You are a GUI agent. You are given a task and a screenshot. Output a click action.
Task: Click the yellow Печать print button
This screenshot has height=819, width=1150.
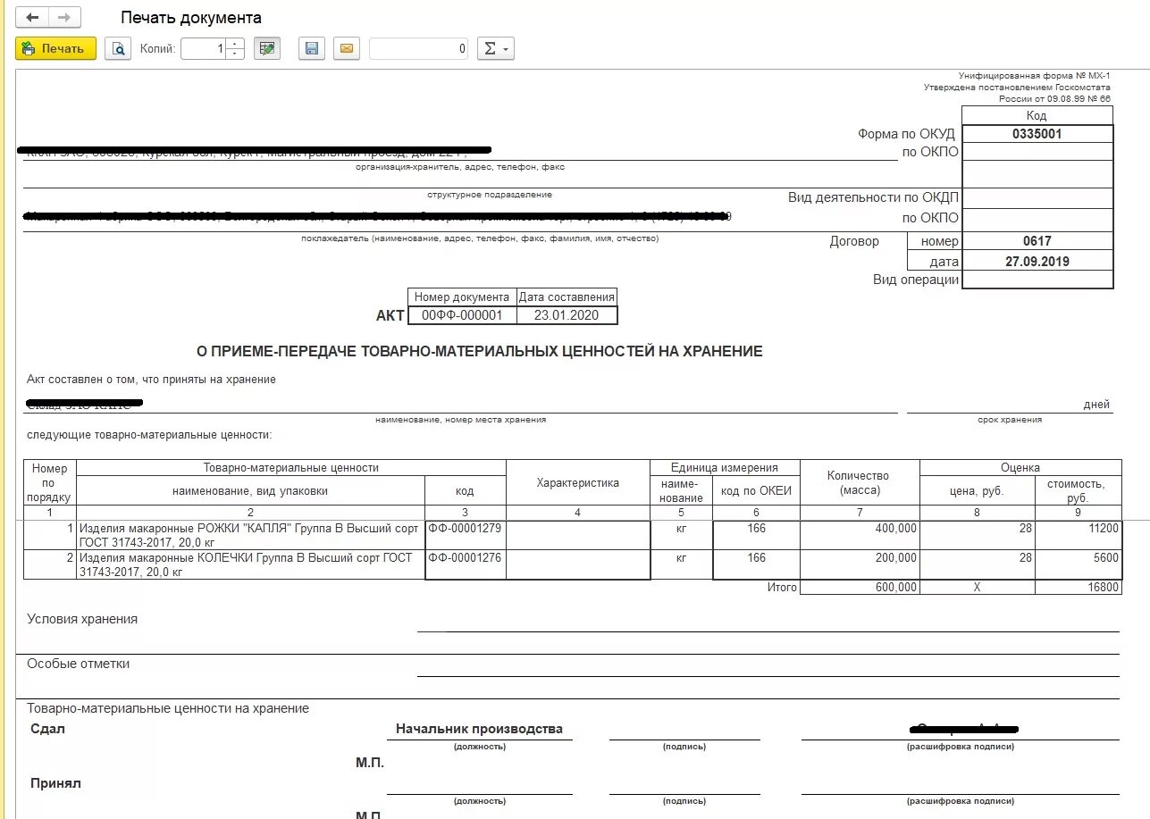[55, 48]
